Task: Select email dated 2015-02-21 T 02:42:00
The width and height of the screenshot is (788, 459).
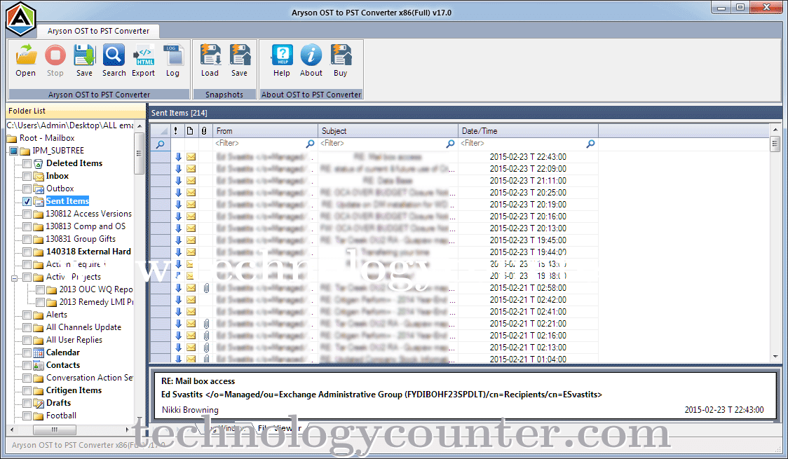Action: click(x=374, y=300)
